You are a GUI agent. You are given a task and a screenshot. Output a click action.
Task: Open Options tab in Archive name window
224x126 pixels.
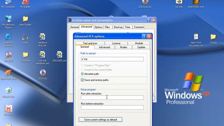click(98, 27)
